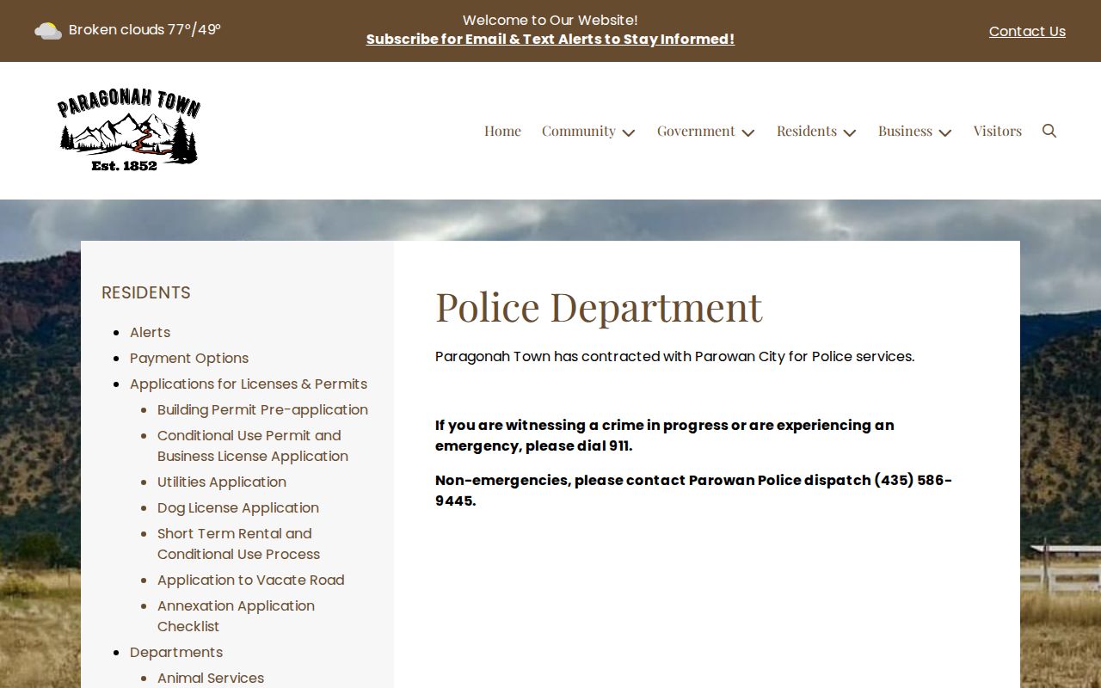Viewport: 1101px width, 688px height.
Task: Click the 'Welcome to Our Website!' text
Action: (x=550, y=20)
